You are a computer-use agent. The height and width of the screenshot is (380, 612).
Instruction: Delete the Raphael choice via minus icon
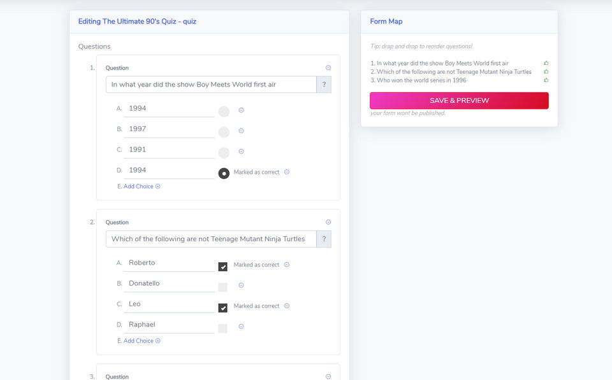coord(241,327)
